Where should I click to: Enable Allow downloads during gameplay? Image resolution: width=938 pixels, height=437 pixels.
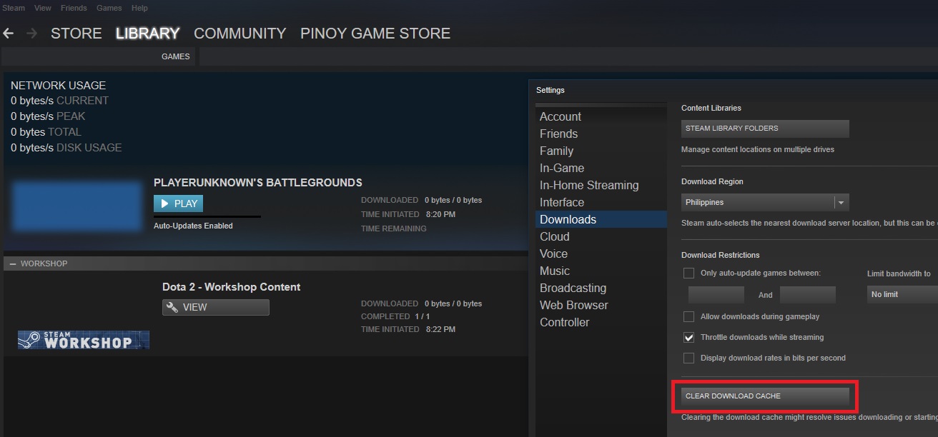click(689, 316)
